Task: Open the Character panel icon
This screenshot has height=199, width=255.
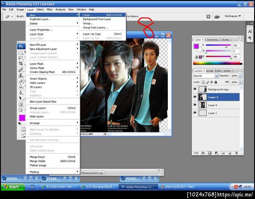Action: (250, 32)
